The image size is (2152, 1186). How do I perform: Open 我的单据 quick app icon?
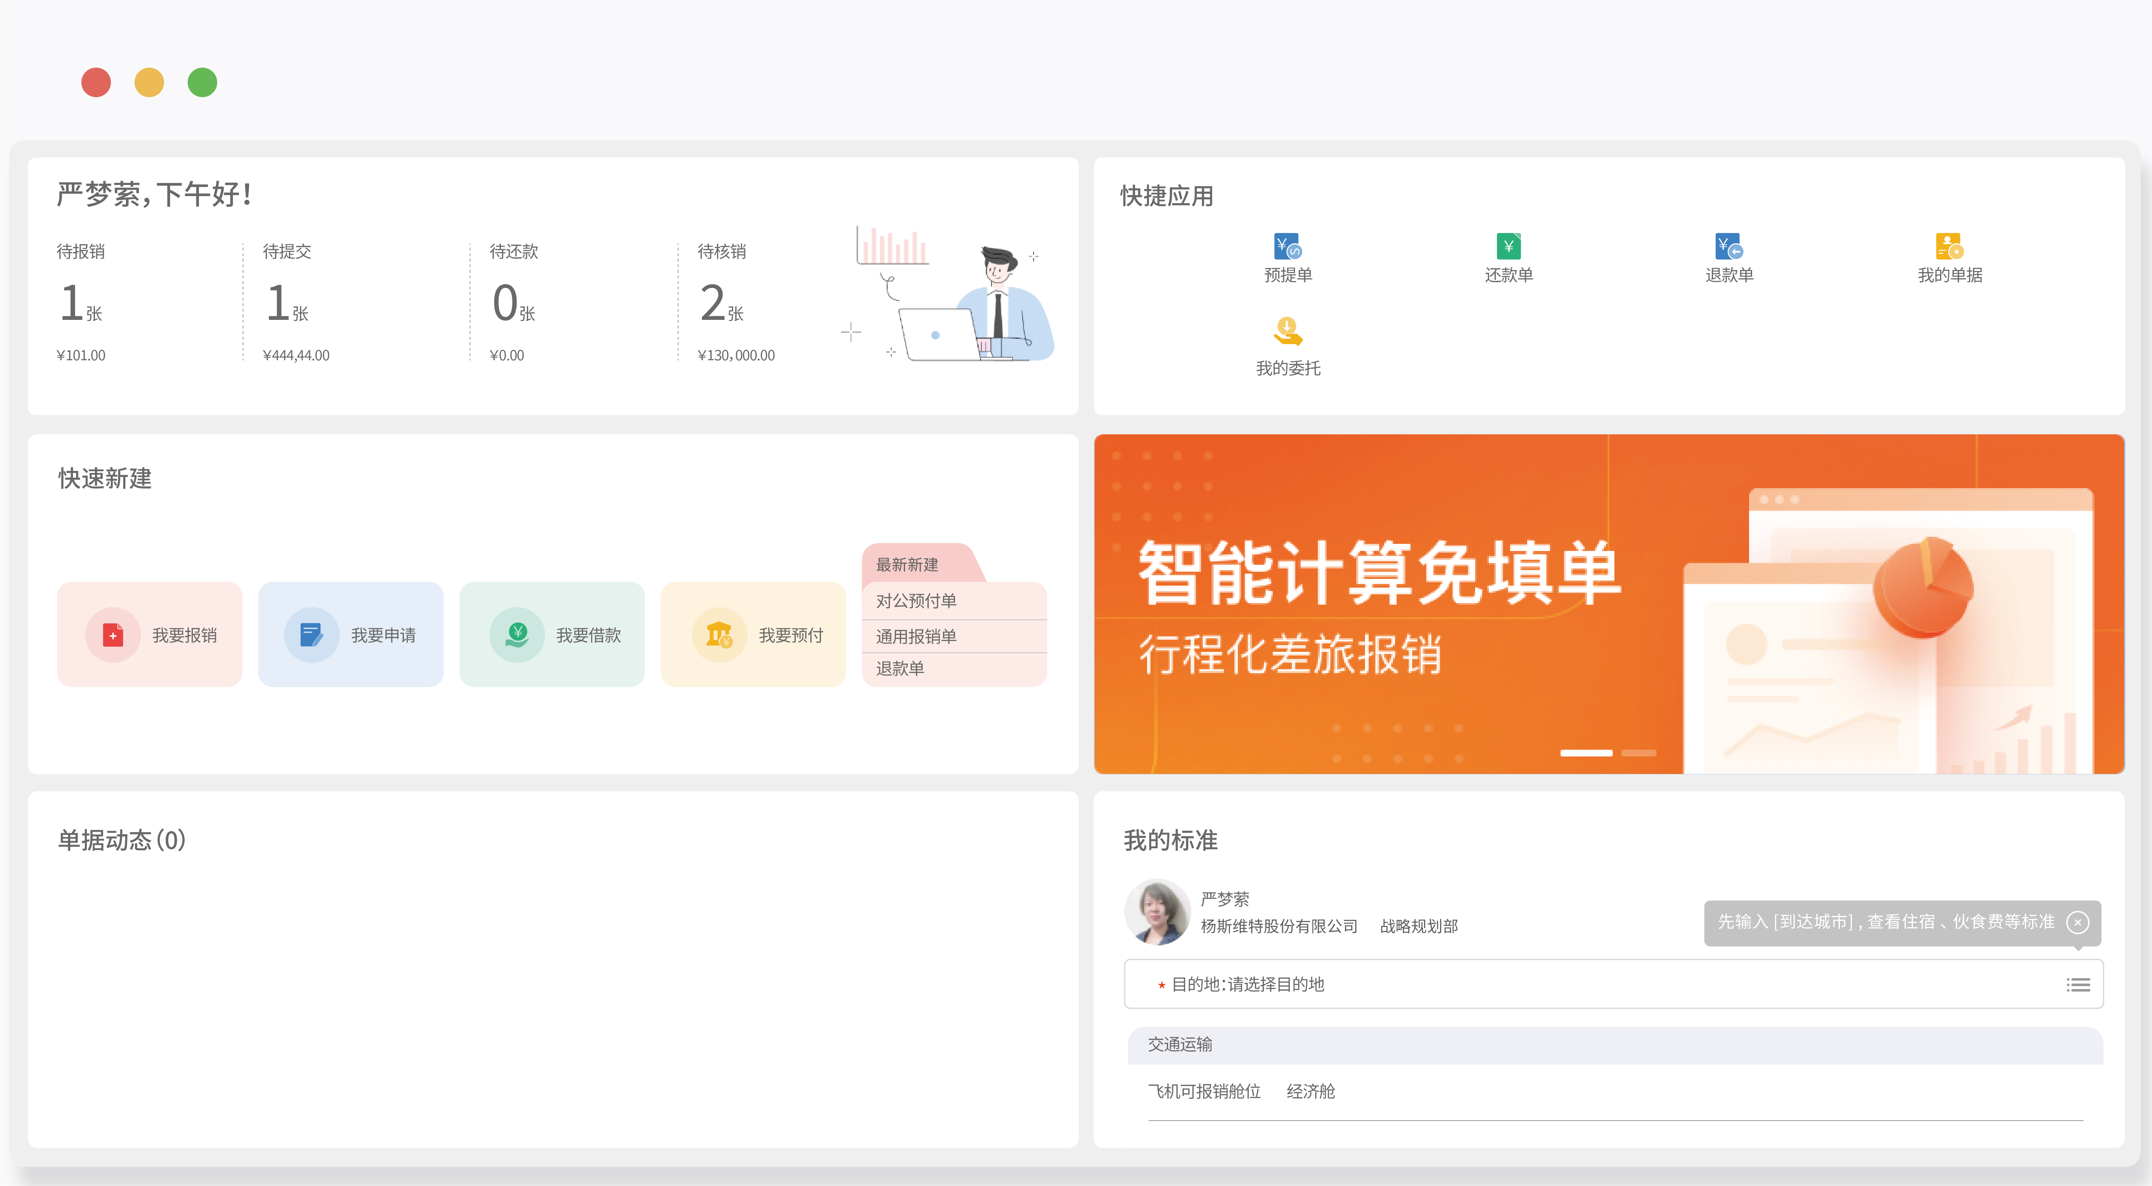1949,246
